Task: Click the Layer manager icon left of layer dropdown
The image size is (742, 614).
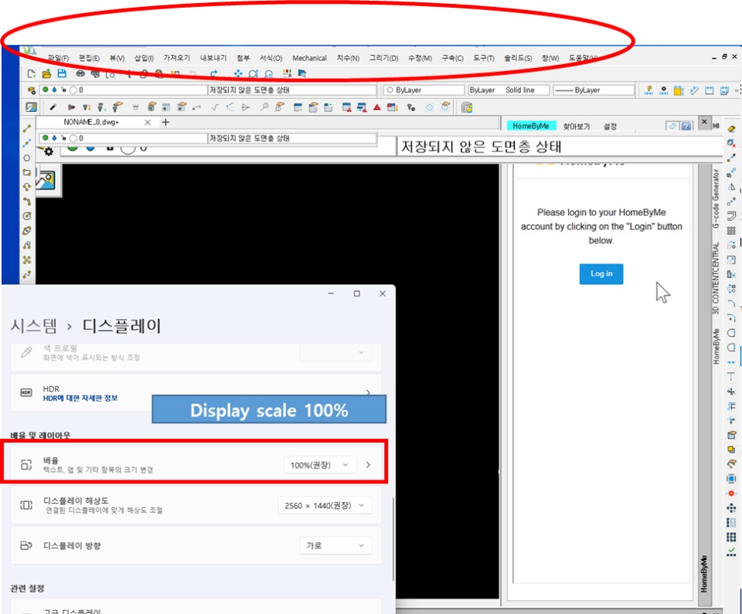Action: [31, 90]
